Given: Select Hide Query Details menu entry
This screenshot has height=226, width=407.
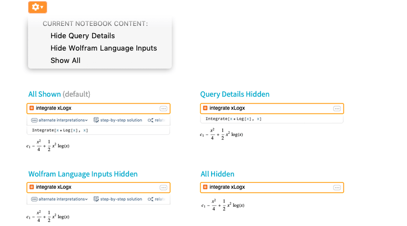Looking at the screenshot, I should 83,36.
